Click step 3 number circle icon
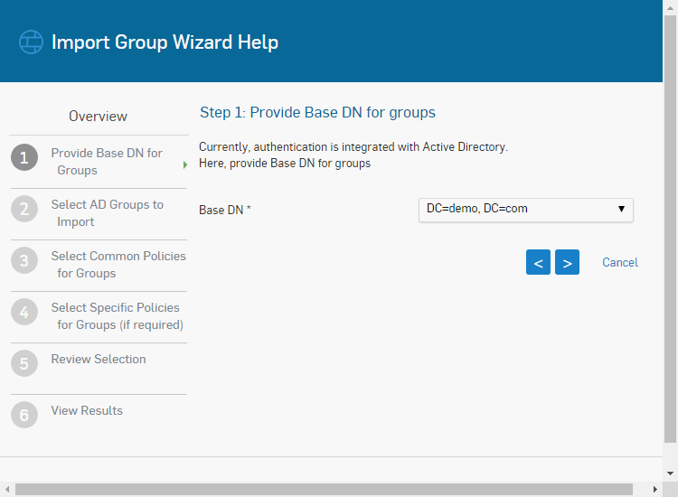The width and height of the screenshot is (678, 497). coord(24,260)
